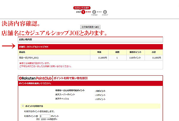Click the ご不明な点がございましたら notice text

click(45, 66)
